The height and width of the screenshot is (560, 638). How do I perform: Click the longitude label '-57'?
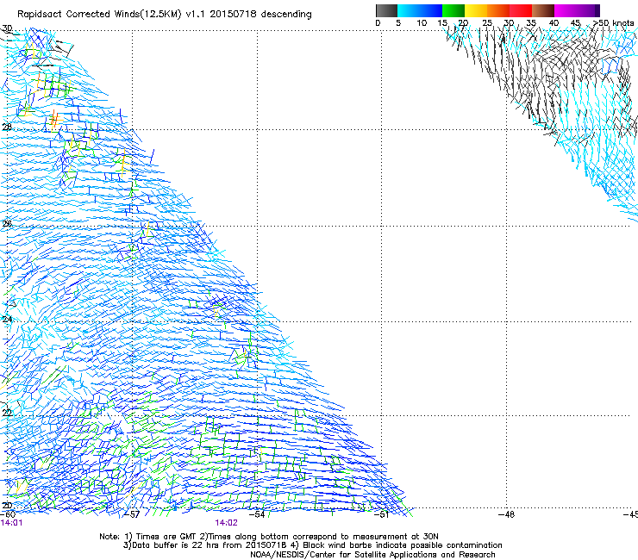click(132, 514)
